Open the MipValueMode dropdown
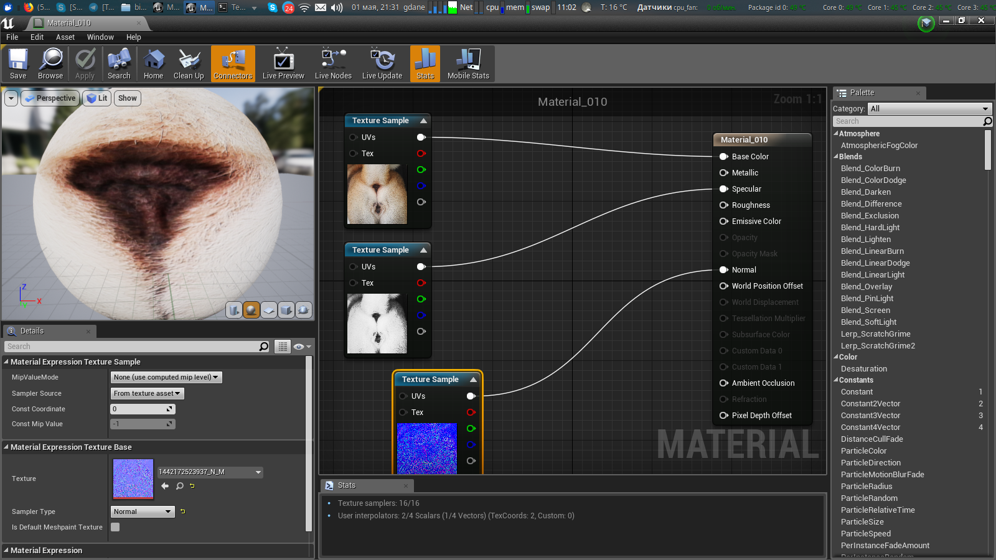 [166, 377]
